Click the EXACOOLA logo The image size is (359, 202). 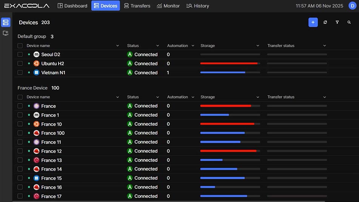27,6
